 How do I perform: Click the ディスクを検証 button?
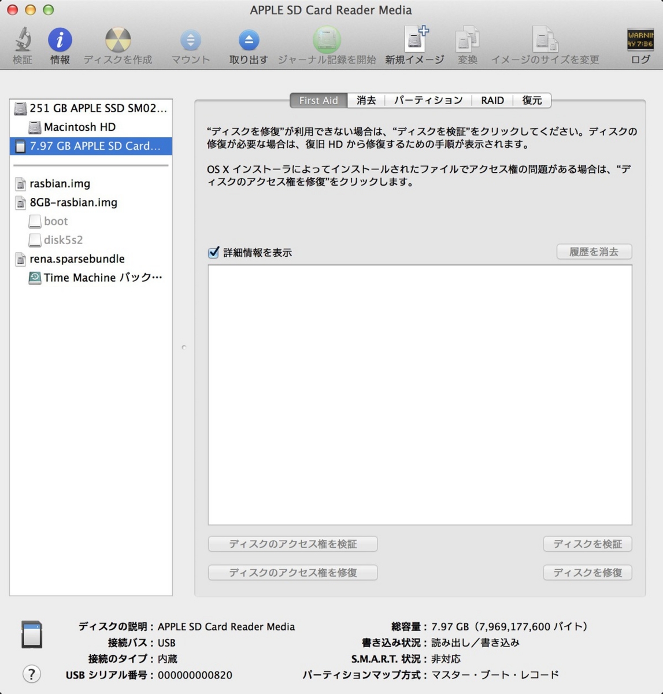coord(587,544)
